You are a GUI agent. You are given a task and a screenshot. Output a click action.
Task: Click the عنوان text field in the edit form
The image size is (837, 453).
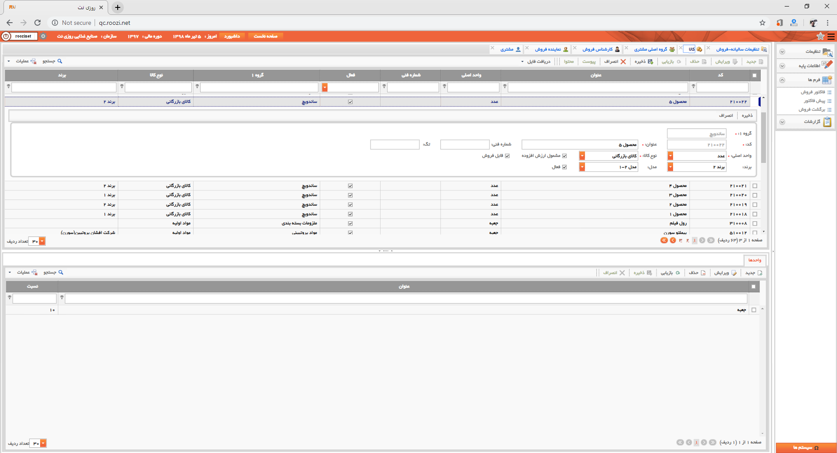580,145
